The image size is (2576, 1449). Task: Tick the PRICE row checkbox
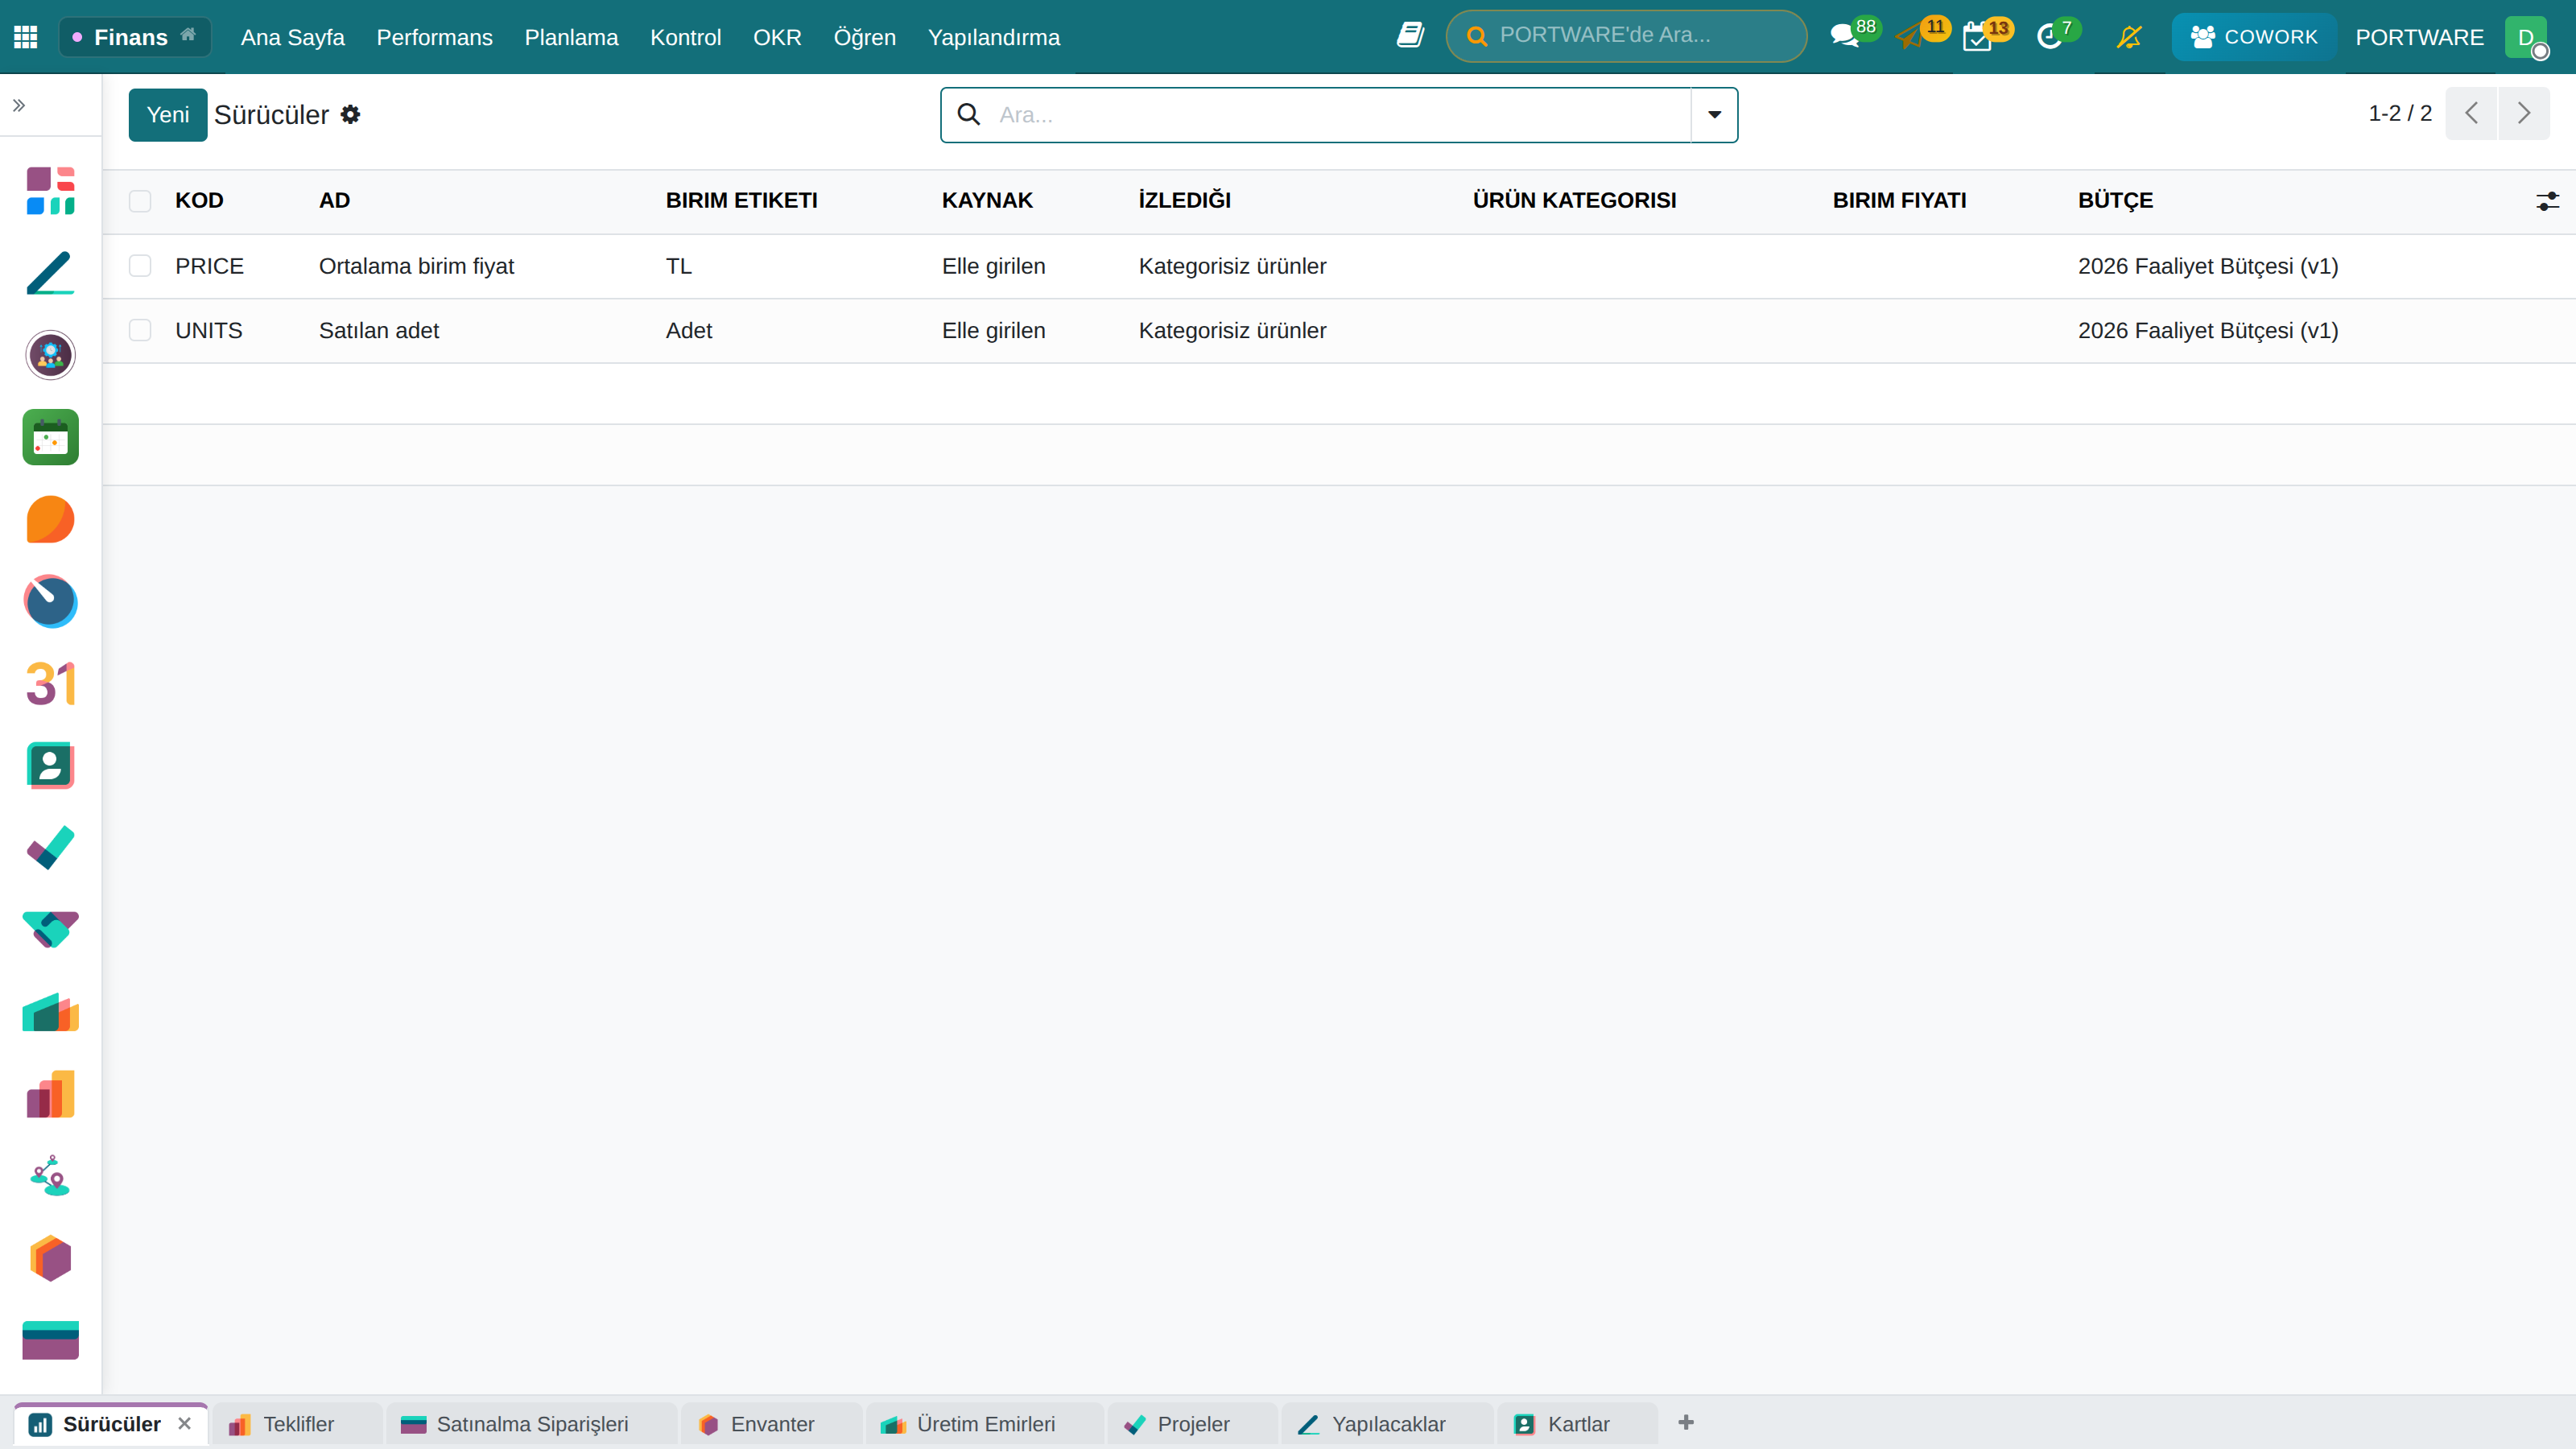(x=140, y=266)
